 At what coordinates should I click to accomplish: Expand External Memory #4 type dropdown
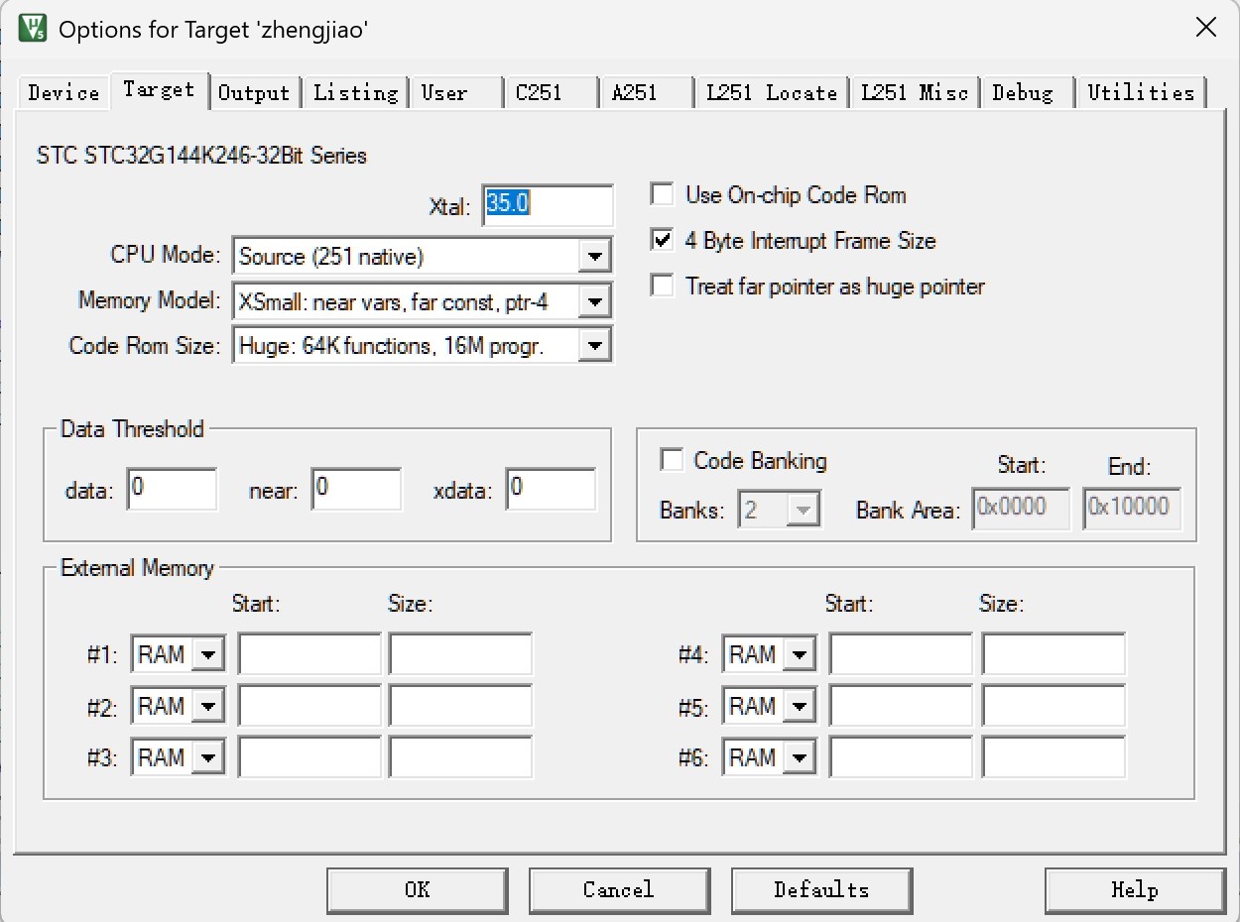coord(800,654)
